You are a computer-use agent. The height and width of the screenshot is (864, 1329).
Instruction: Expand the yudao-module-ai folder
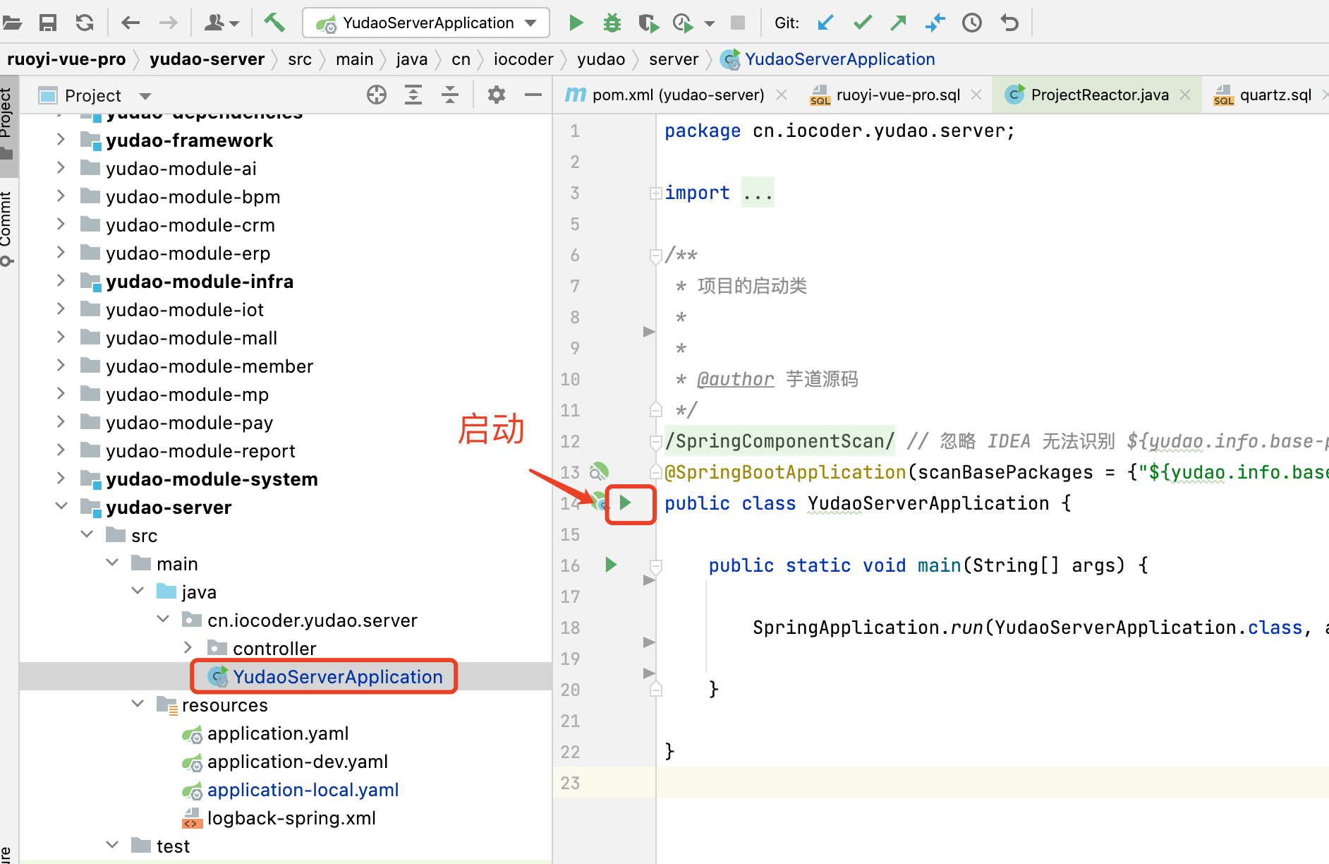pos(61,168)
